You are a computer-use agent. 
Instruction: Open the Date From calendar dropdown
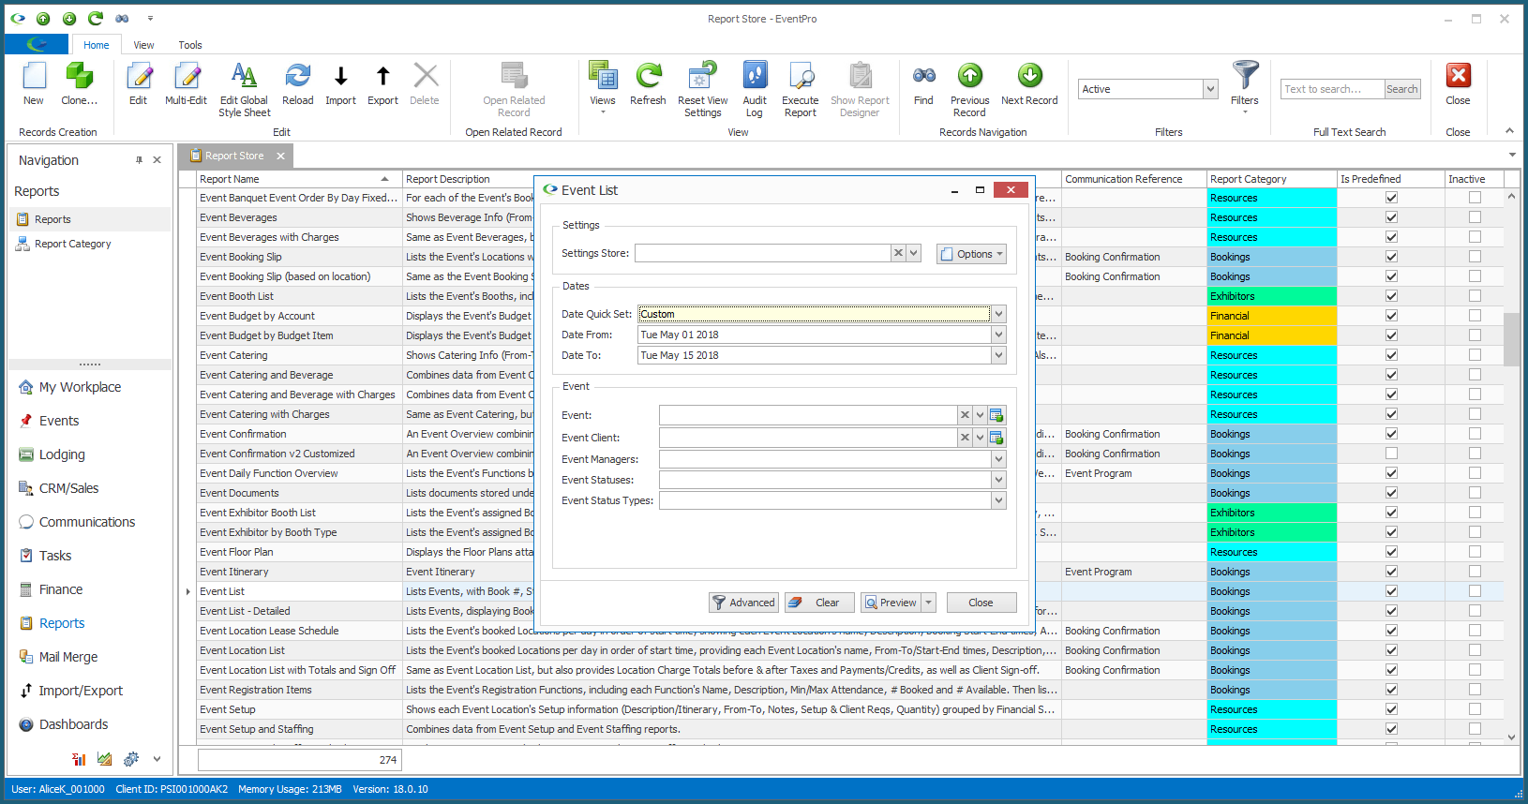(998, 335)
